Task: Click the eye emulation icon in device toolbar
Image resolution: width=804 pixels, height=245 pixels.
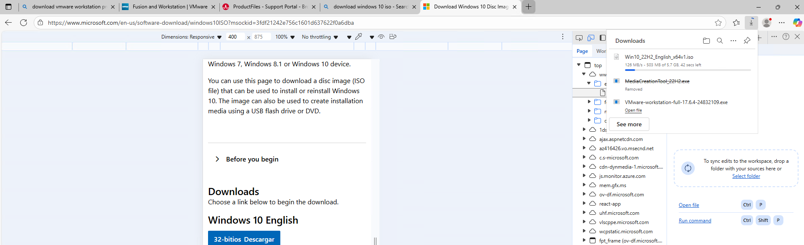Action: (x=381, y=36)
